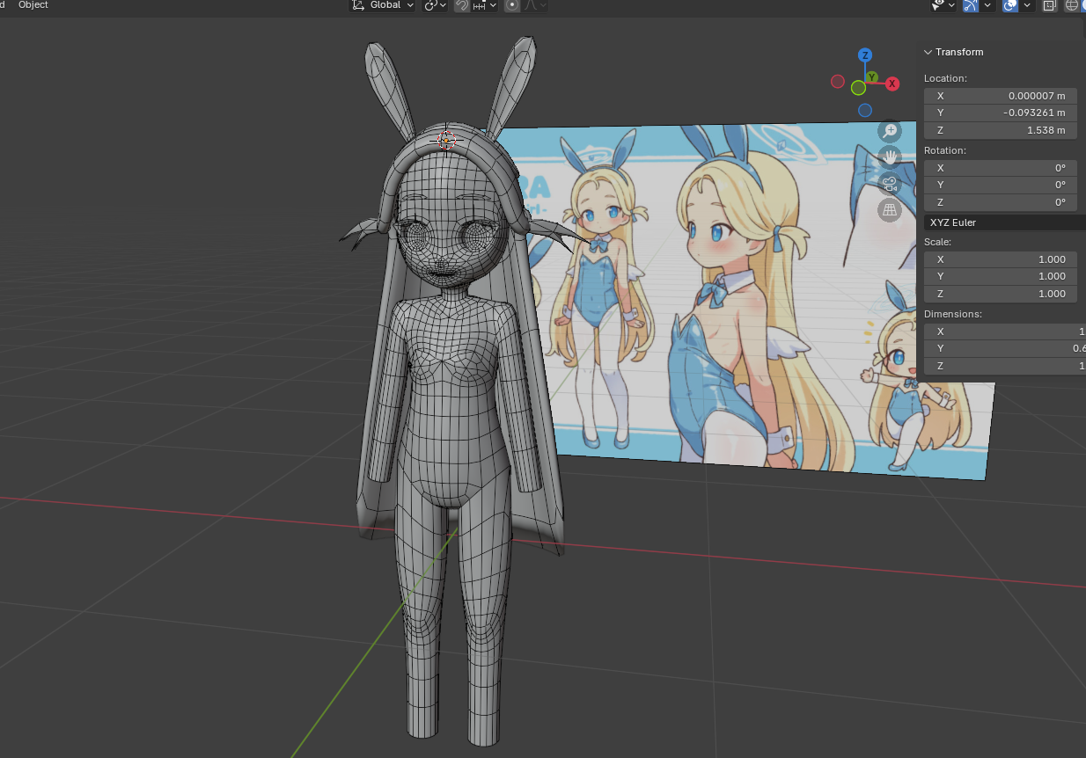Screen dimensions: 1086x758
Task: Click the Location Y field
Action: [1001, 113]
